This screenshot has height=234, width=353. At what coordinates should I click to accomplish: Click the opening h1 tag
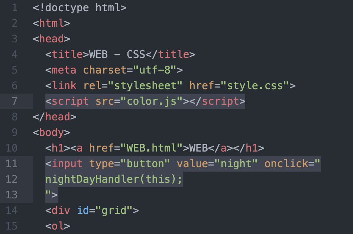click(58, 148)
